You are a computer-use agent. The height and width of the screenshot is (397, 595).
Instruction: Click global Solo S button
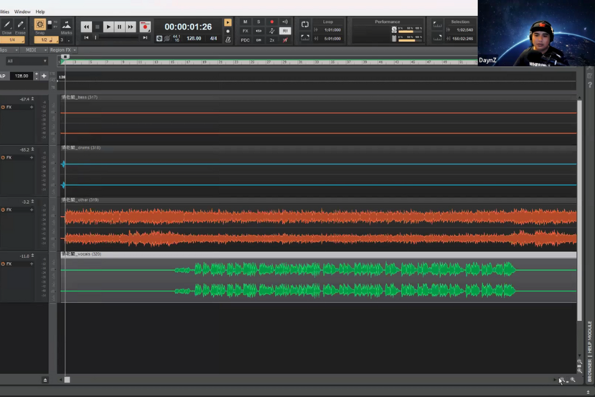[258, 22]
